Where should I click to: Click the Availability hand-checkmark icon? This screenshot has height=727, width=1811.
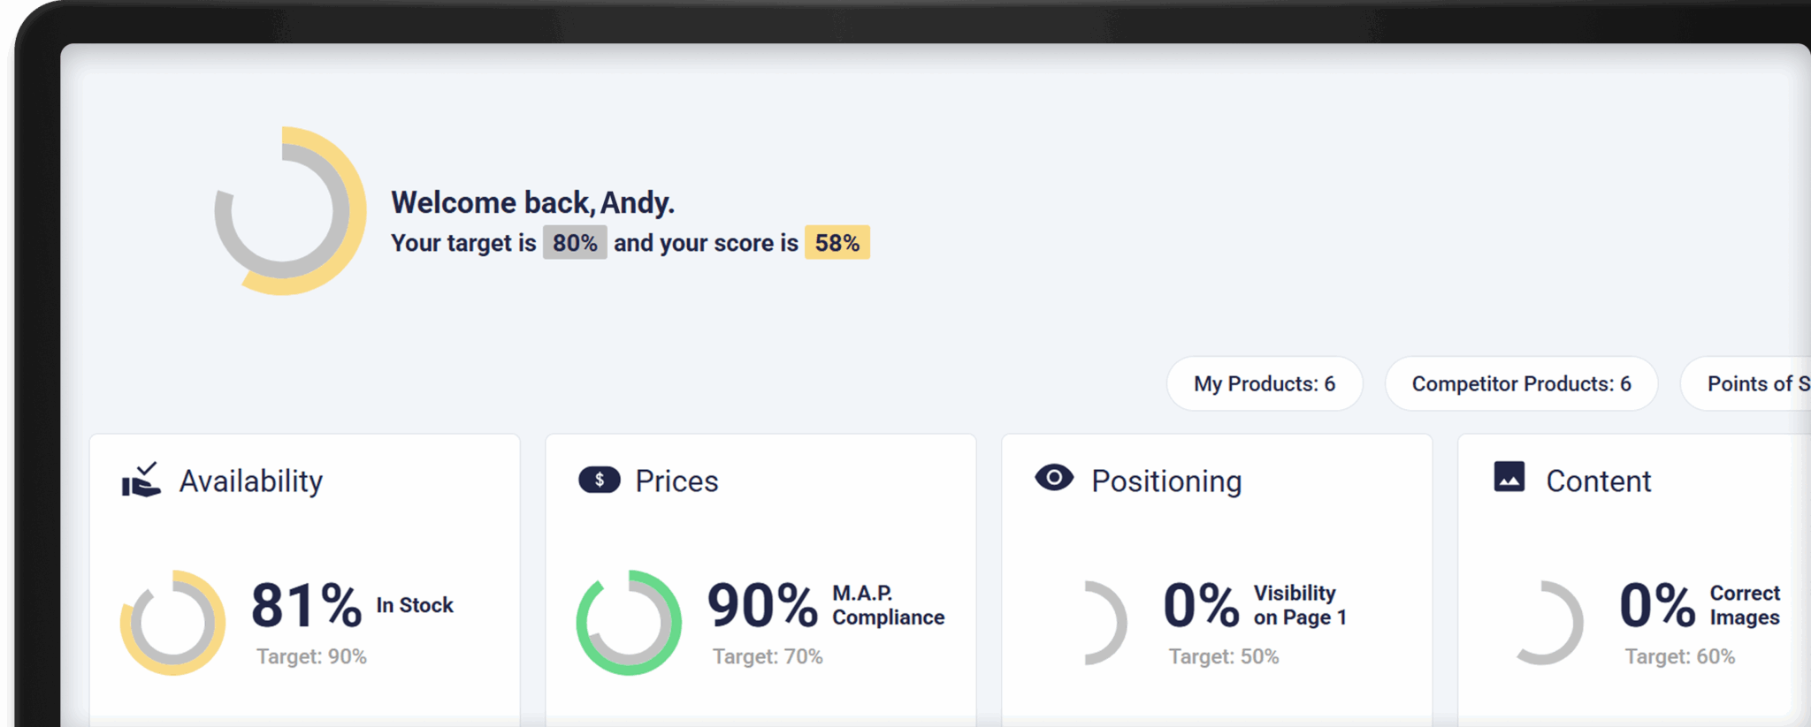click(141, 480)
